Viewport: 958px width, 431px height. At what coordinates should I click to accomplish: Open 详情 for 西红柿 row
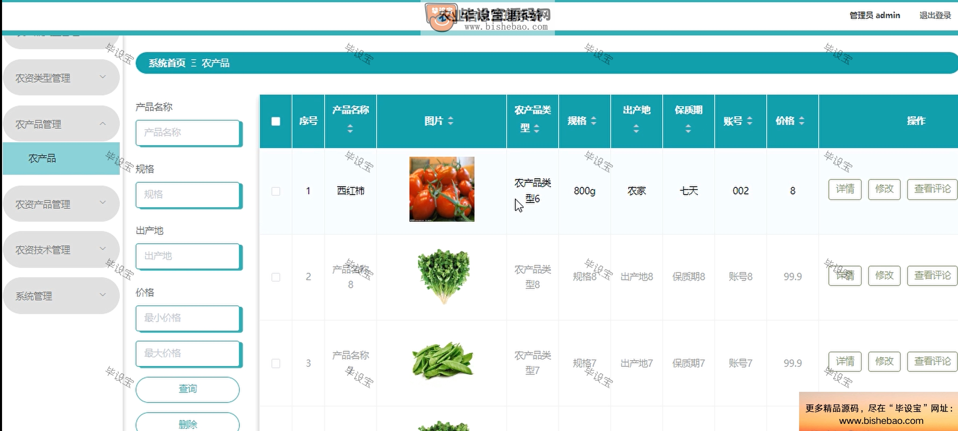click(x=844, y=189)
